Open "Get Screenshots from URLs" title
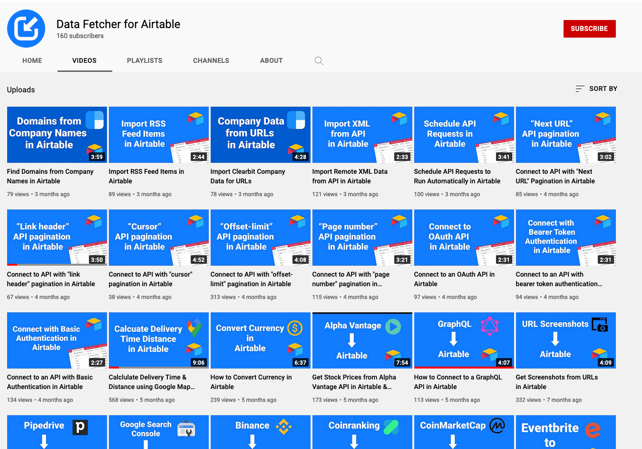This screenshot has height=449, width=642. click(x=557, y=382)
